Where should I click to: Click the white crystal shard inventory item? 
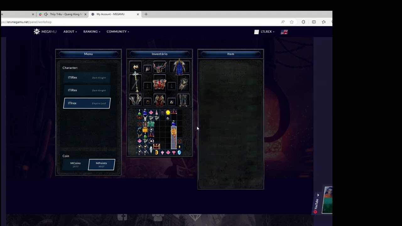pyautogui.click(x=151, y=149)
